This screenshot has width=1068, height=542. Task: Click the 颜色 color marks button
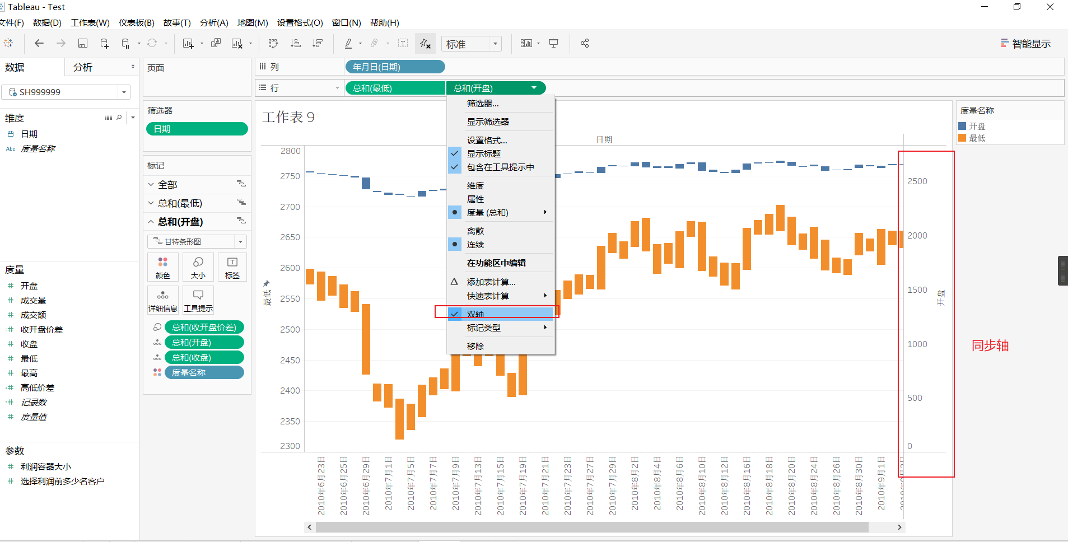(163, 268)
